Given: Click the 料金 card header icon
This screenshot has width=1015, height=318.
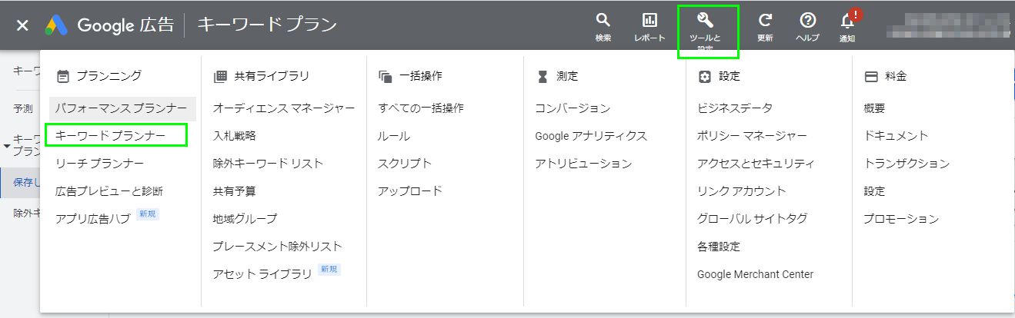Looking at the screenshot, I should pyautogui.click(x=871, y=76).
